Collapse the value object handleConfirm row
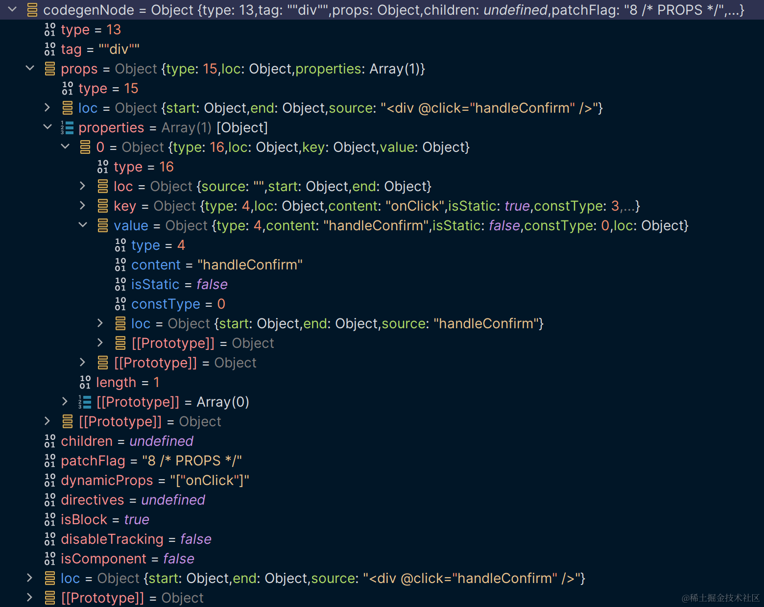This screenshot has width=764, height=607. (83, 225)
